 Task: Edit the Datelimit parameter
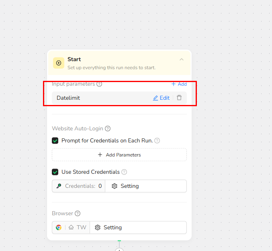pyautogui.click(x=162, y=98)
